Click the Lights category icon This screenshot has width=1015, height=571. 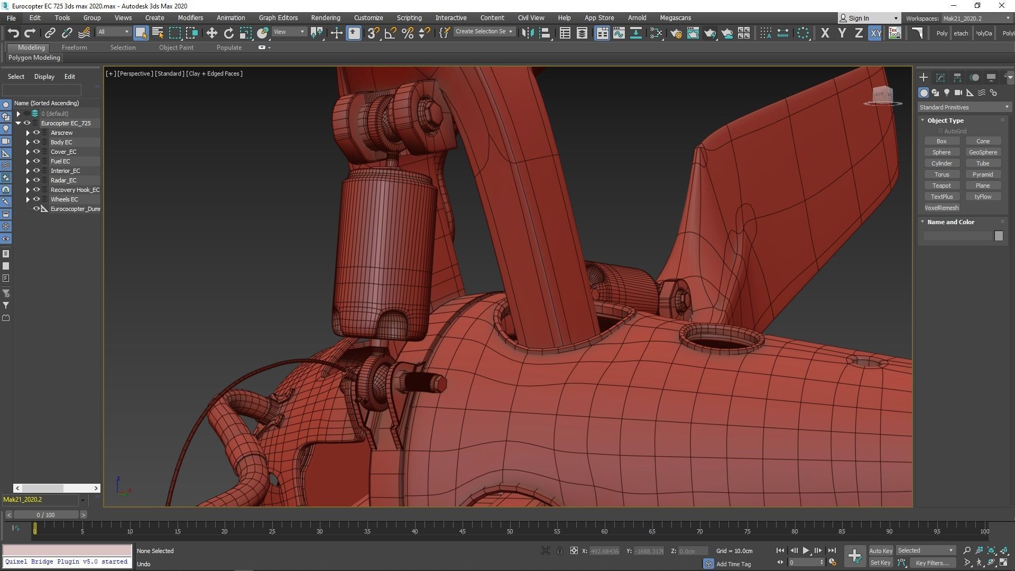click(x=947, y=93)
